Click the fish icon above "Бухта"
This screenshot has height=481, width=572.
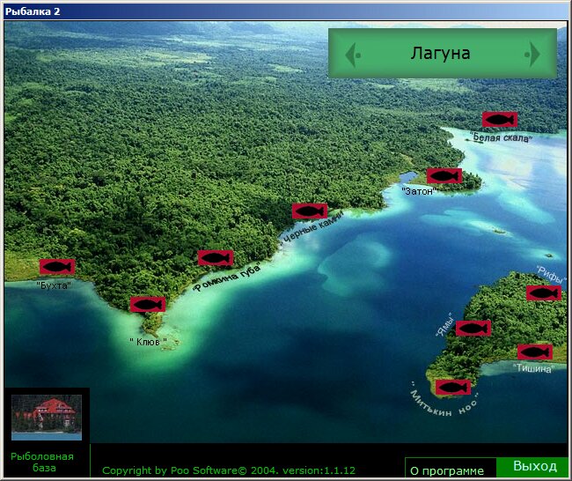coord(57,266)
